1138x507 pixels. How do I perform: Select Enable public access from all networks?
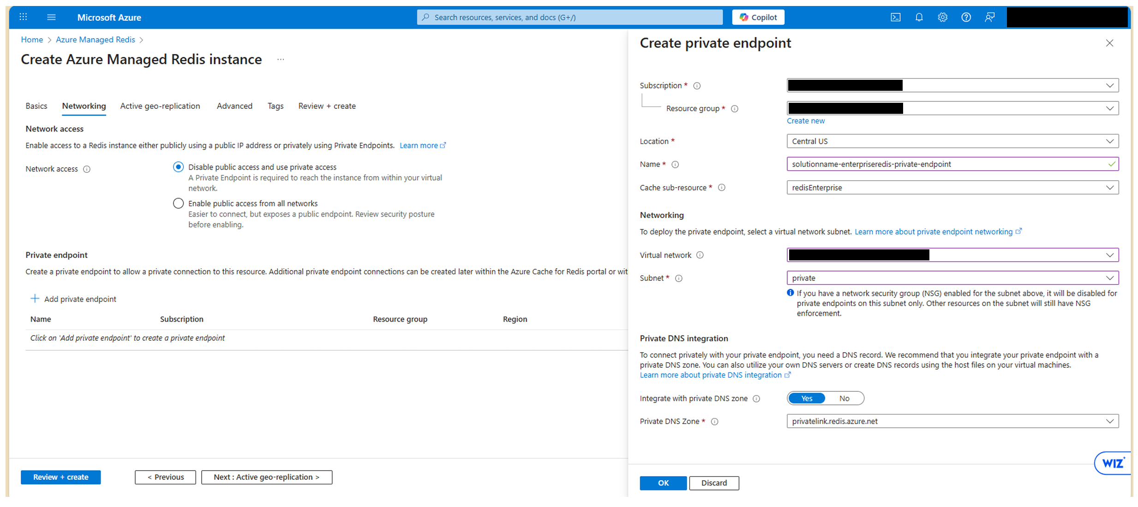pos(178,203)
